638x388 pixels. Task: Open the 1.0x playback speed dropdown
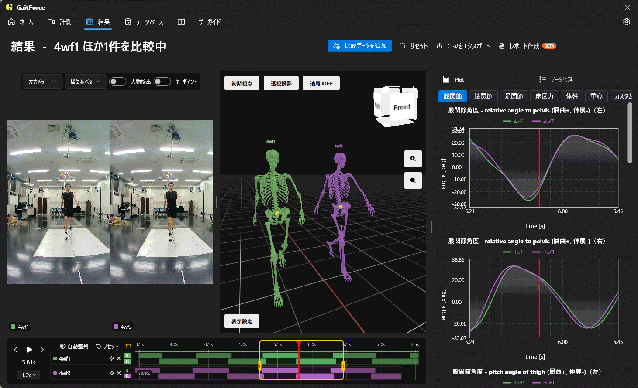pyautogui.click(x=29, y=375)
